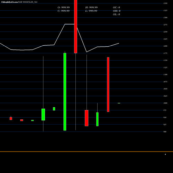This screenshot has height=173, width=173.
Task: Click the 1000 price axis label
Action: pos(165,103)
